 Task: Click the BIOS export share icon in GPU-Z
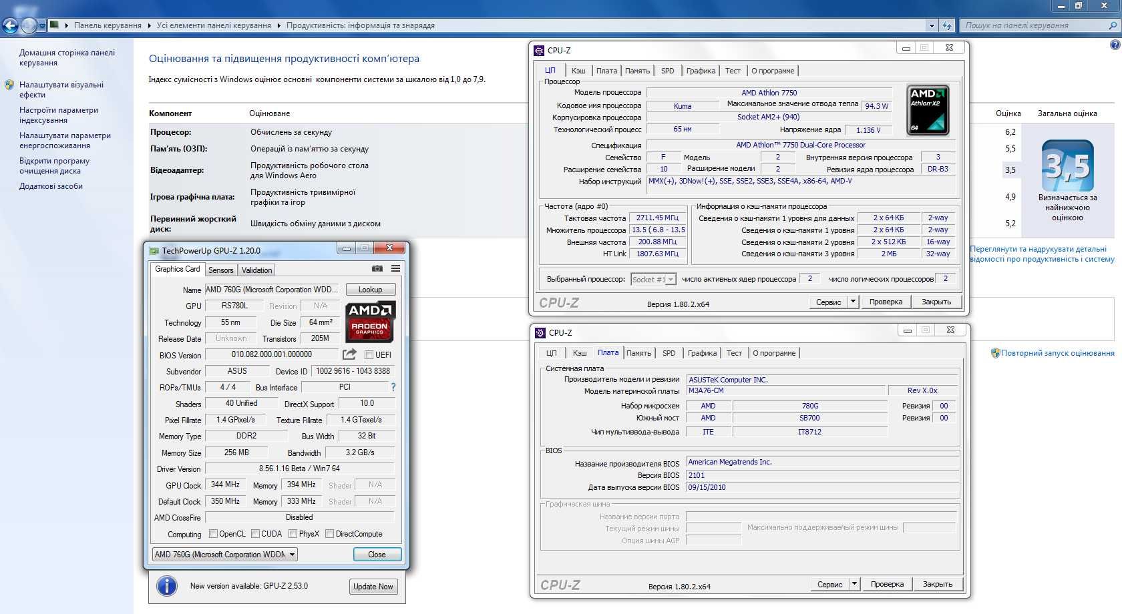(349, 354)
